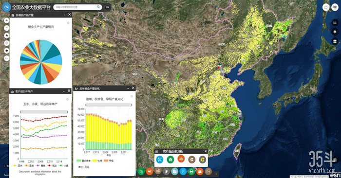Toggle the hide-interface eye icon
This screenshot has width=341, height=178.
click(x=335, y=7)
